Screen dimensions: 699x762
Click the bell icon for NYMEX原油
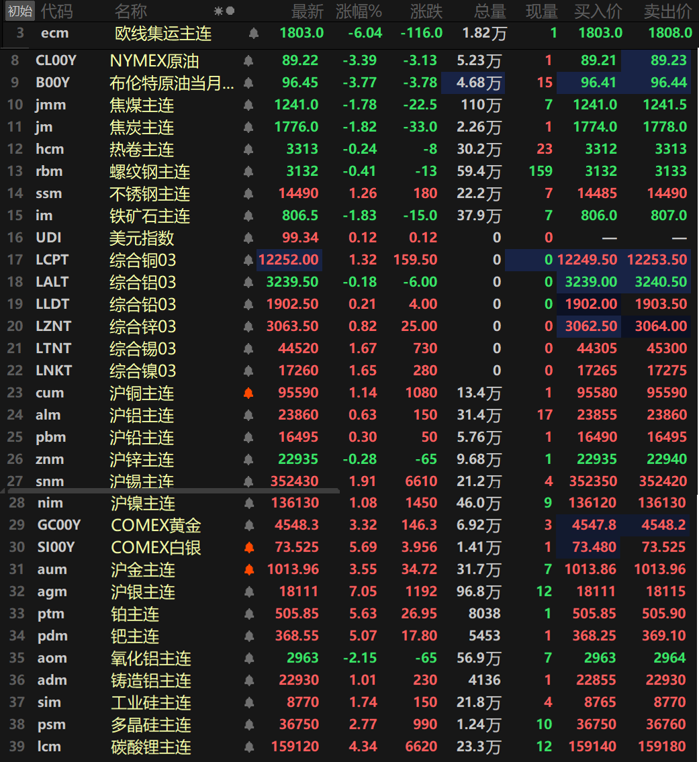pyautogui.click(x=248, y=61)
